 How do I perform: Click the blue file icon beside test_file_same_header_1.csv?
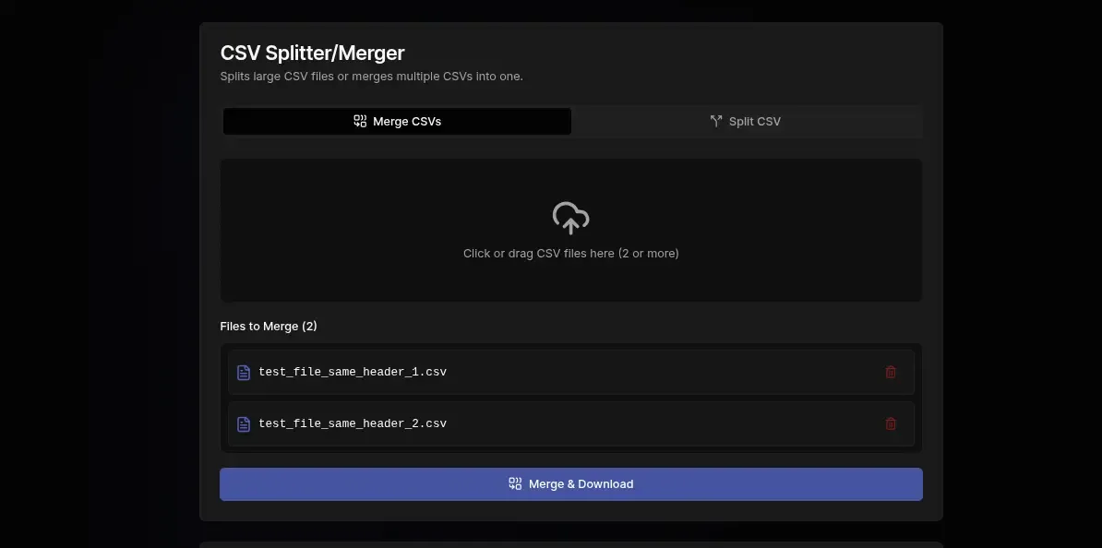click(x=243, y=372)
